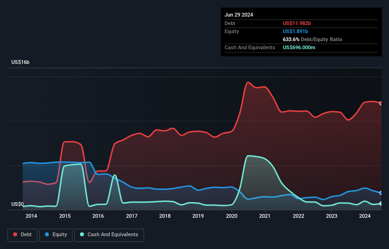Click the US$16b y-axis label

[x=20, y=62]
